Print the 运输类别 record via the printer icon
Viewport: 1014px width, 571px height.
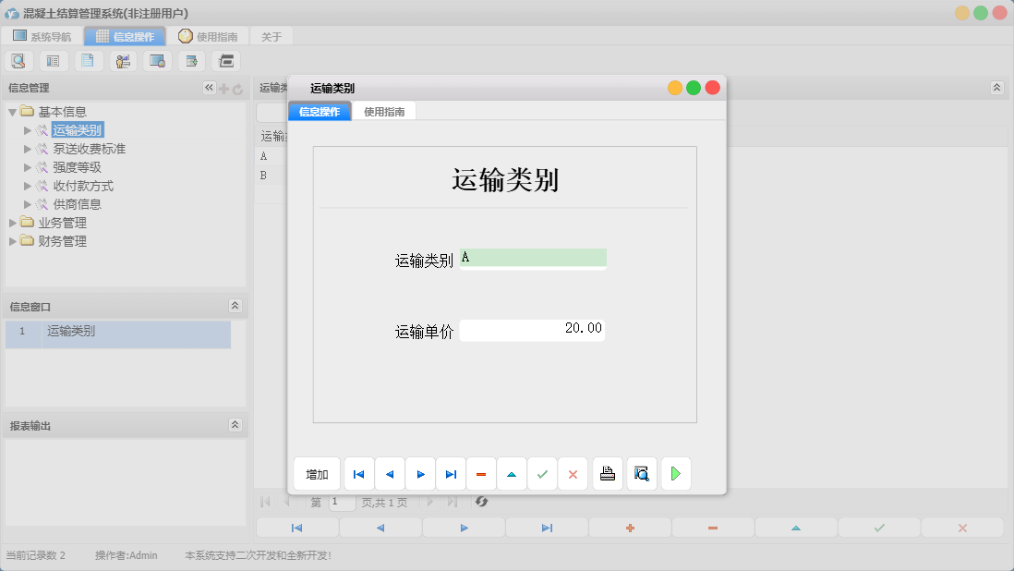[x=608, y=473]
